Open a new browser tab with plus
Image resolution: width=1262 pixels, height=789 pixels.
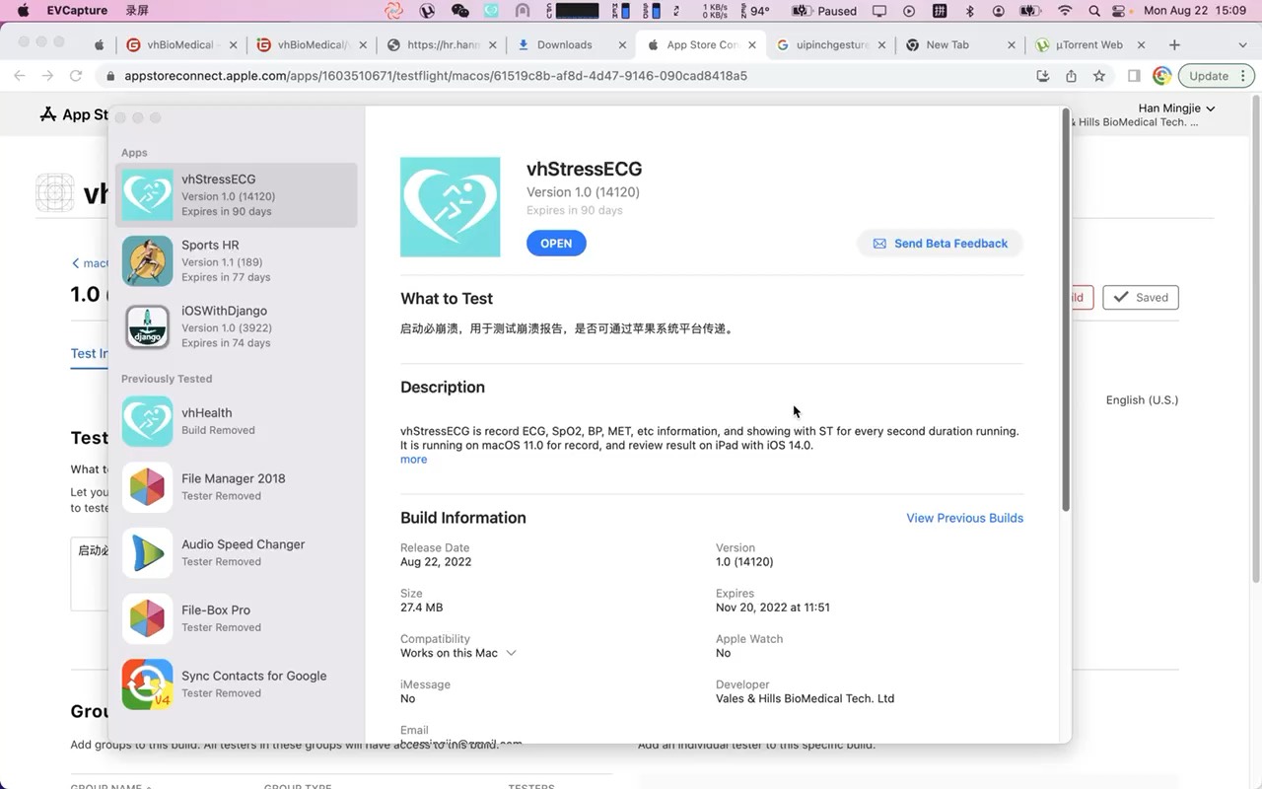click(x=1174, y=45)
